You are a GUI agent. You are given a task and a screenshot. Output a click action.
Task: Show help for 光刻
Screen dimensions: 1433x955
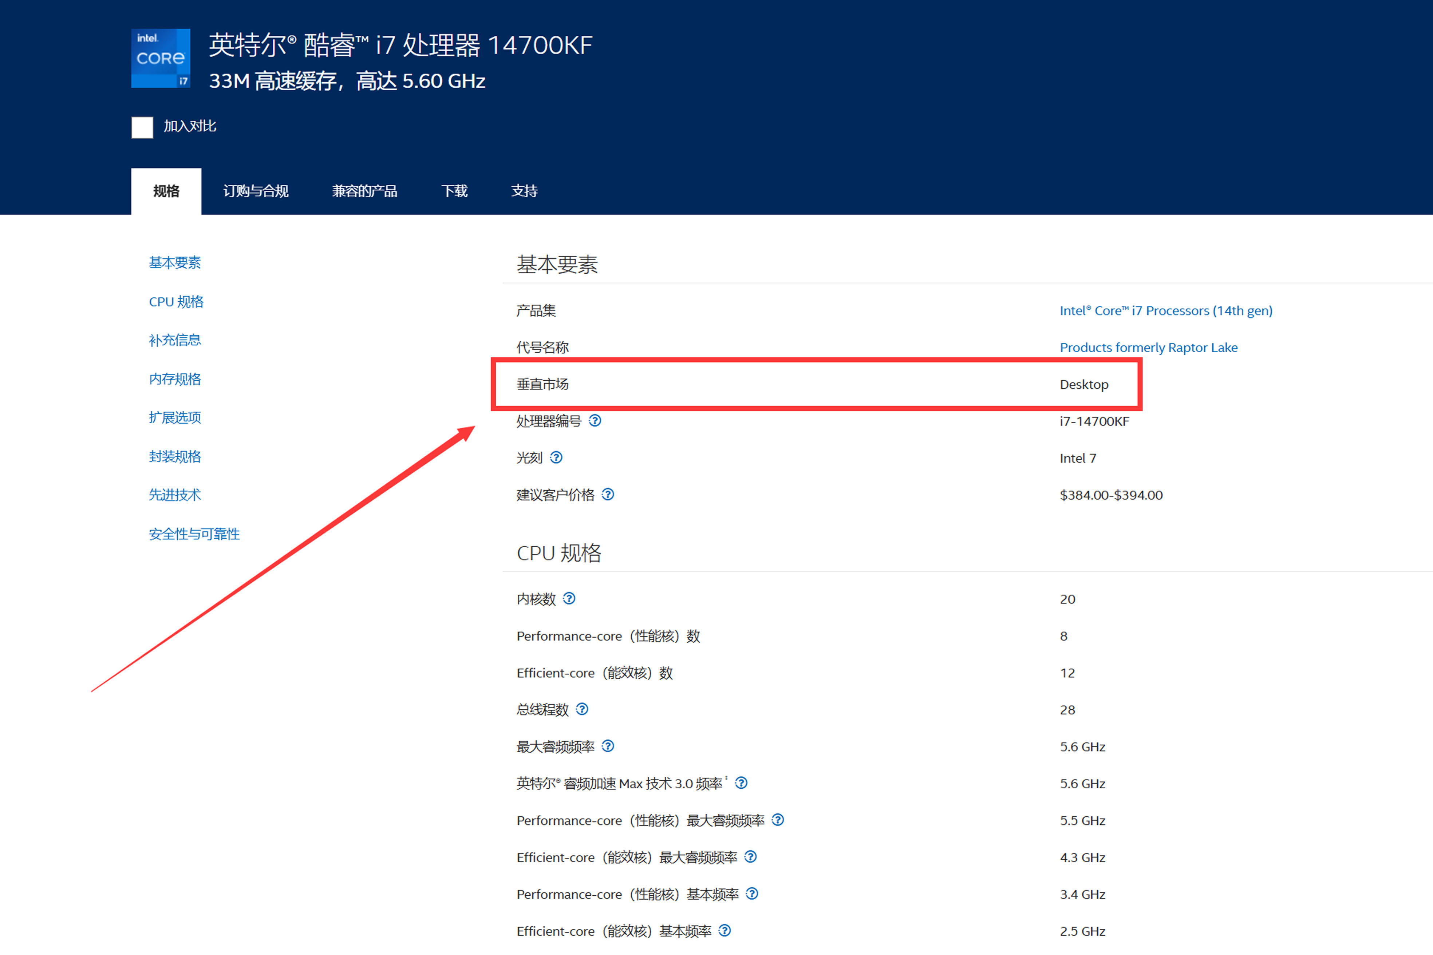[x=556, y=457]
